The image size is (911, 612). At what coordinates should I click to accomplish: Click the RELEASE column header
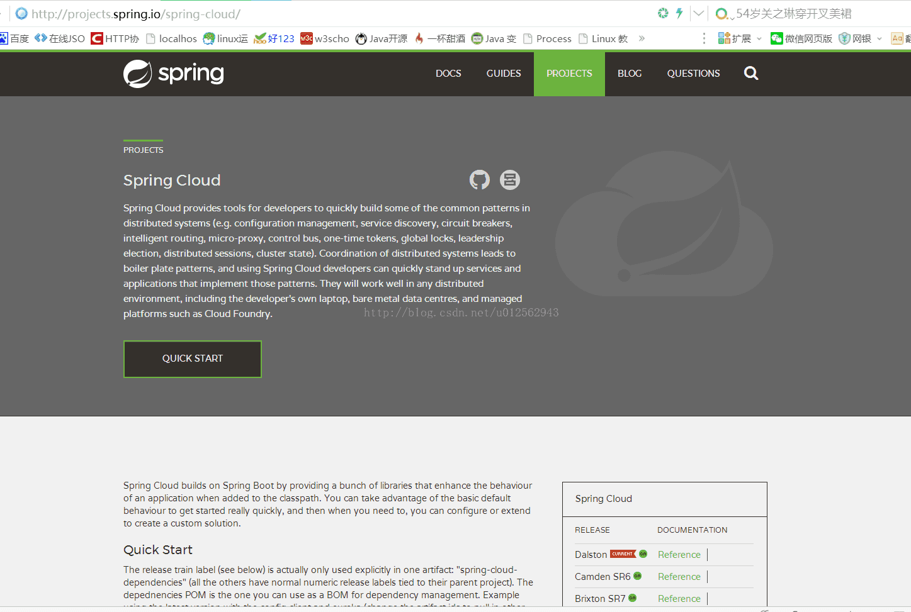click(x=592, y=530)
